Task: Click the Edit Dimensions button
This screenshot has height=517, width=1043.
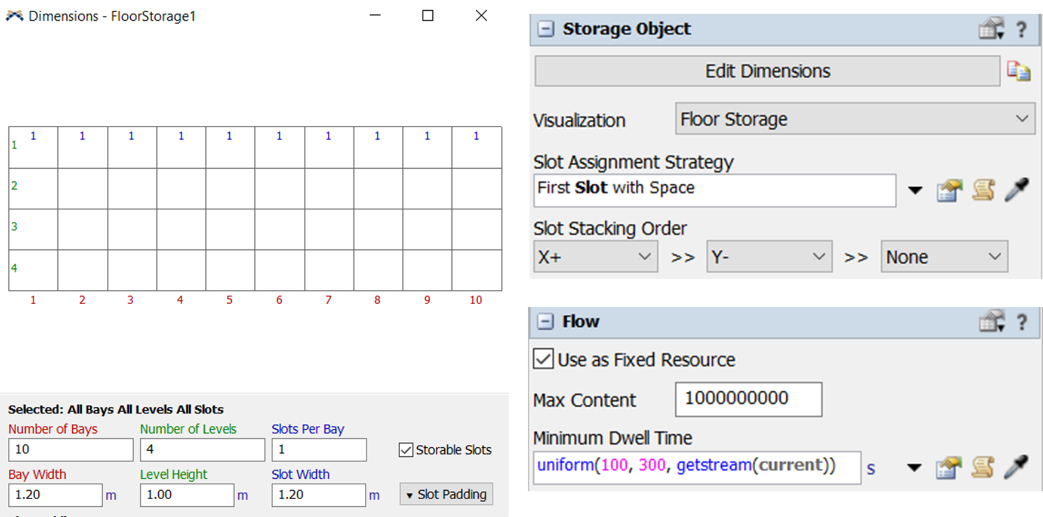Action: [x=767, y=71]
